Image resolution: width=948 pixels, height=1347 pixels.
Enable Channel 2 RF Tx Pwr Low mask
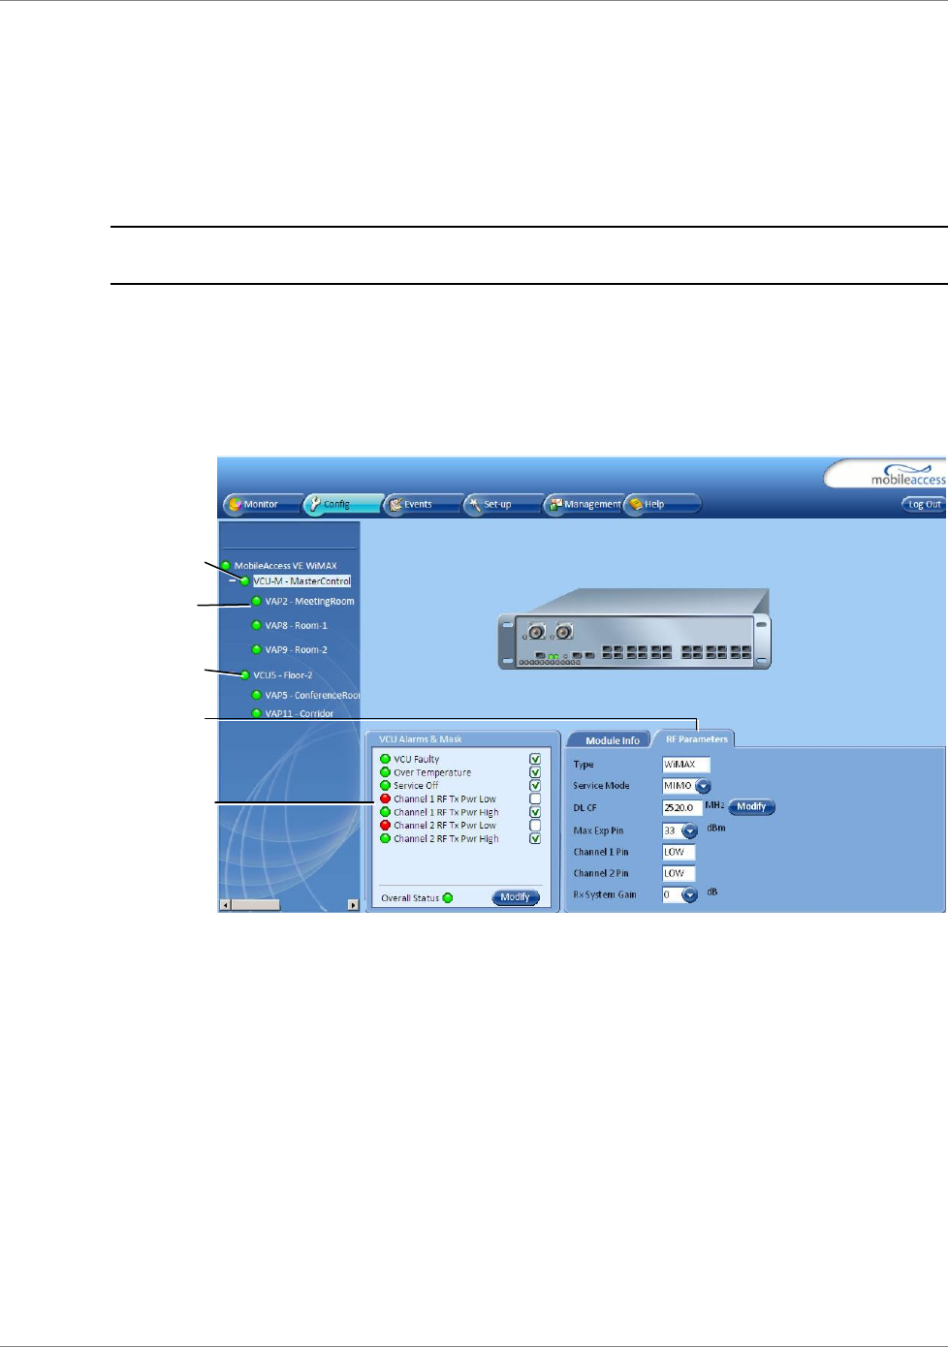point(535,826)
